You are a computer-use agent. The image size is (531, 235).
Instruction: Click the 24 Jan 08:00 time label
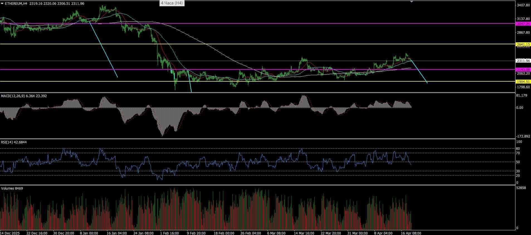(x=143, y=233)
